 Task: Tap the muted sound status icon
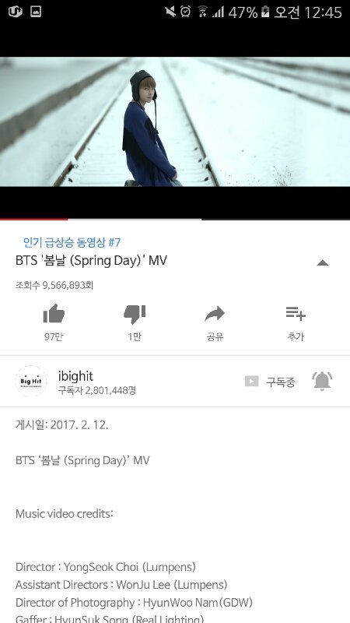tap(170, 12)
